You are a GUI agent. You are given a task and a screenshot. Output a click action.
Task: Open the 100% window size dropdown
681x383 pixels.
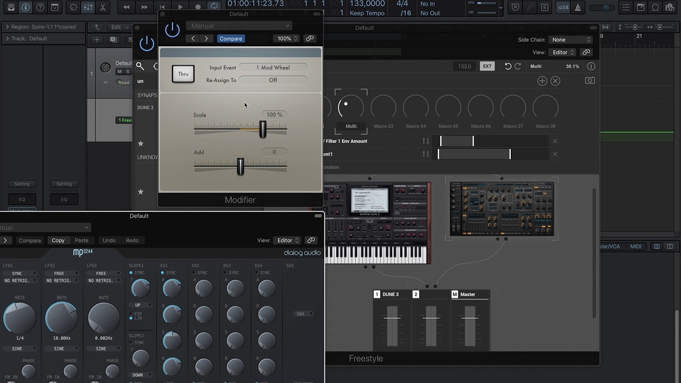click(x=287, y=38)
